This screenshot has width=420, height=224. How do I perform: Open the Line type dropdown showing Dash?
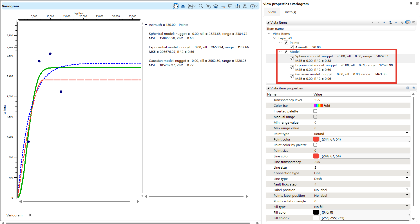407,178
